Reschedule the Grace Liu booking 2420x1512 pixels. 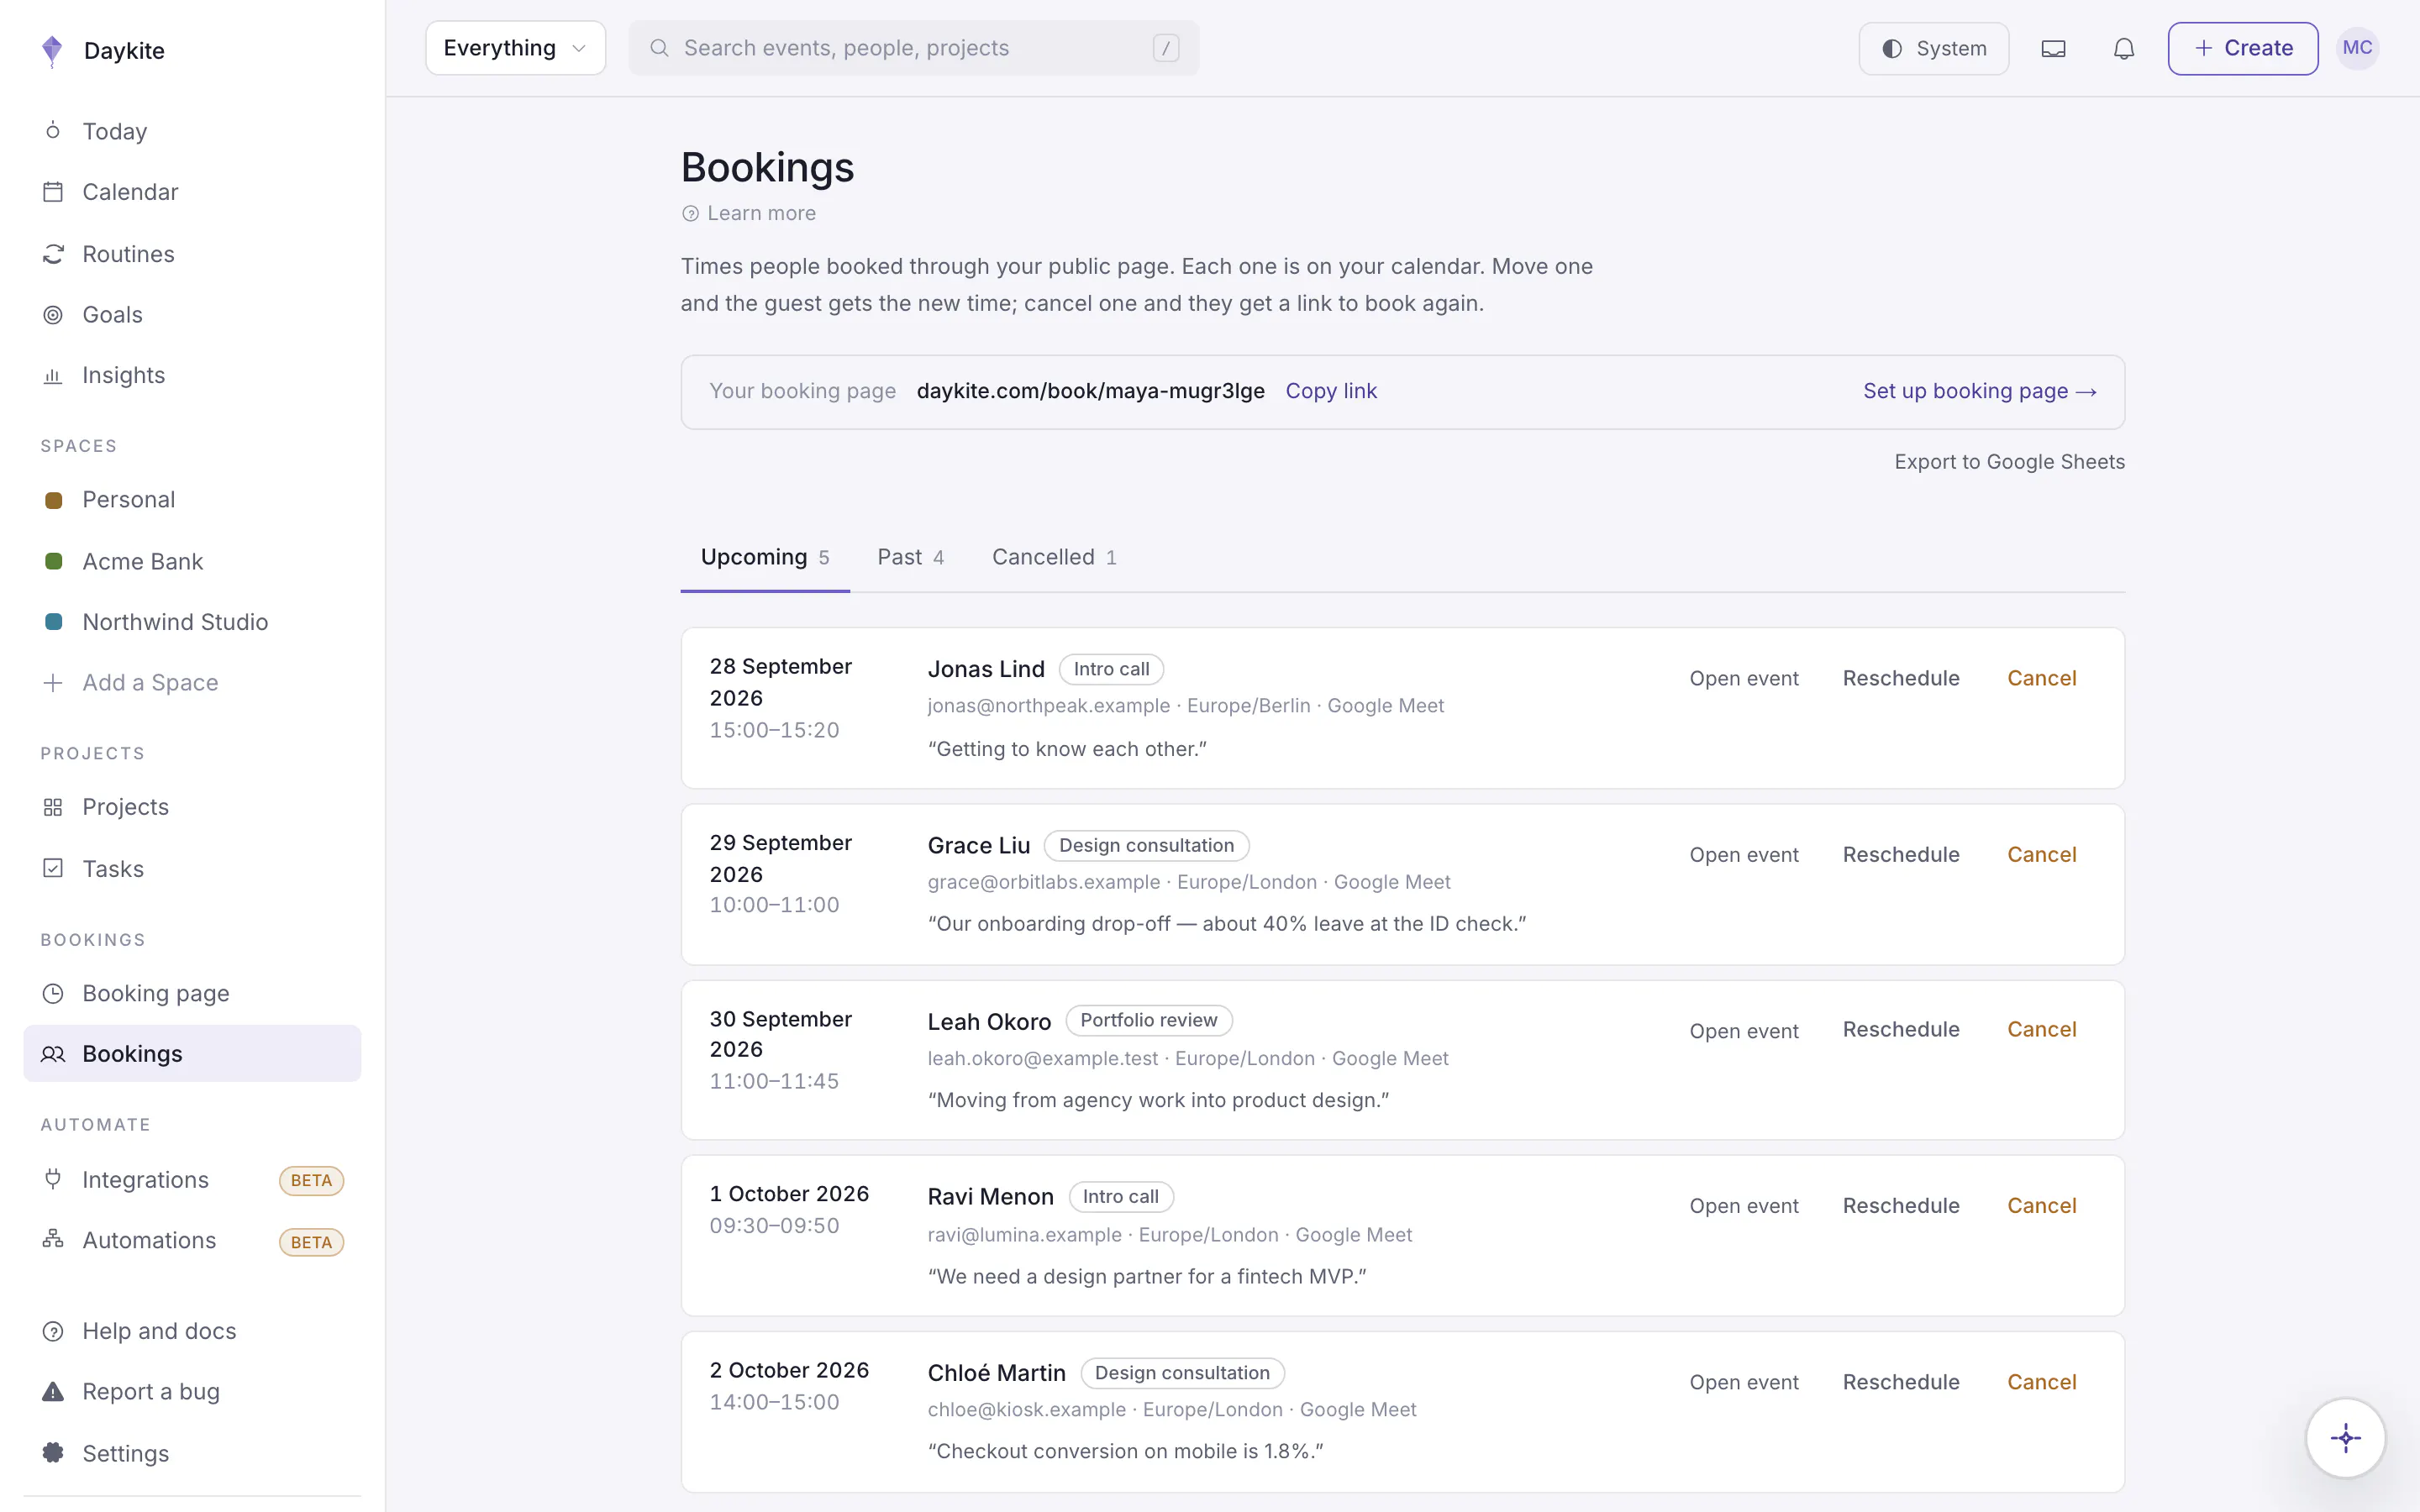coord(1900,854)
